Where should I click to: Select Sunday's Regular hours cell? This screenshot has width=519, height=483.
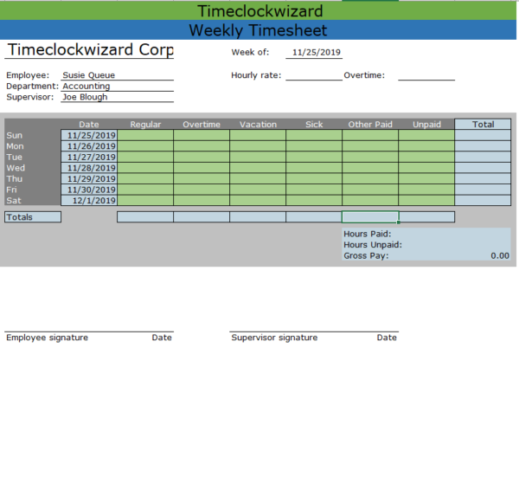pyautogui.click(x=145, y=135)
